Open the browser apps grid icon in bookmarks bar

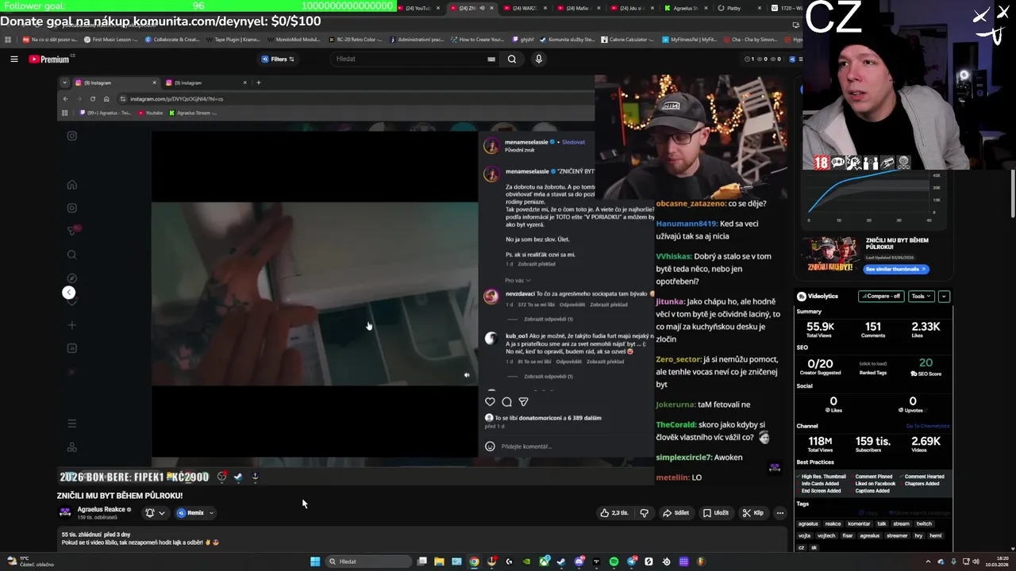(6, 39)
